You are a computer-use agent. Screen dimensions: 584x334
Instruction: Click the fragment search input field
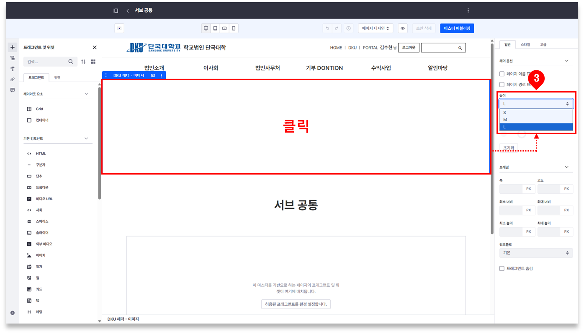(x=46, y=62)
